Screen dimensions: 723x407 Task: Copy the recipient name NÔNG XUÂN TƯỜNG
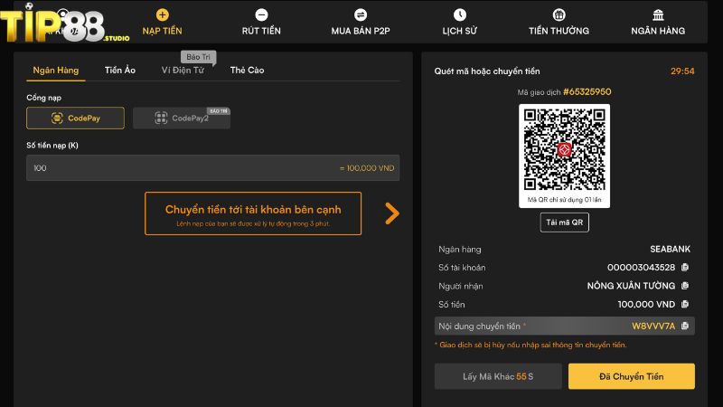coord(685,286)
